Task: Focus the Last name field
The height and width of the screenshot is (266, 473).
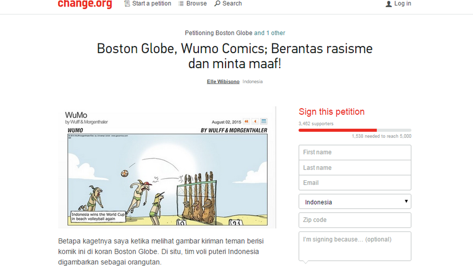Action: point(355,168)
